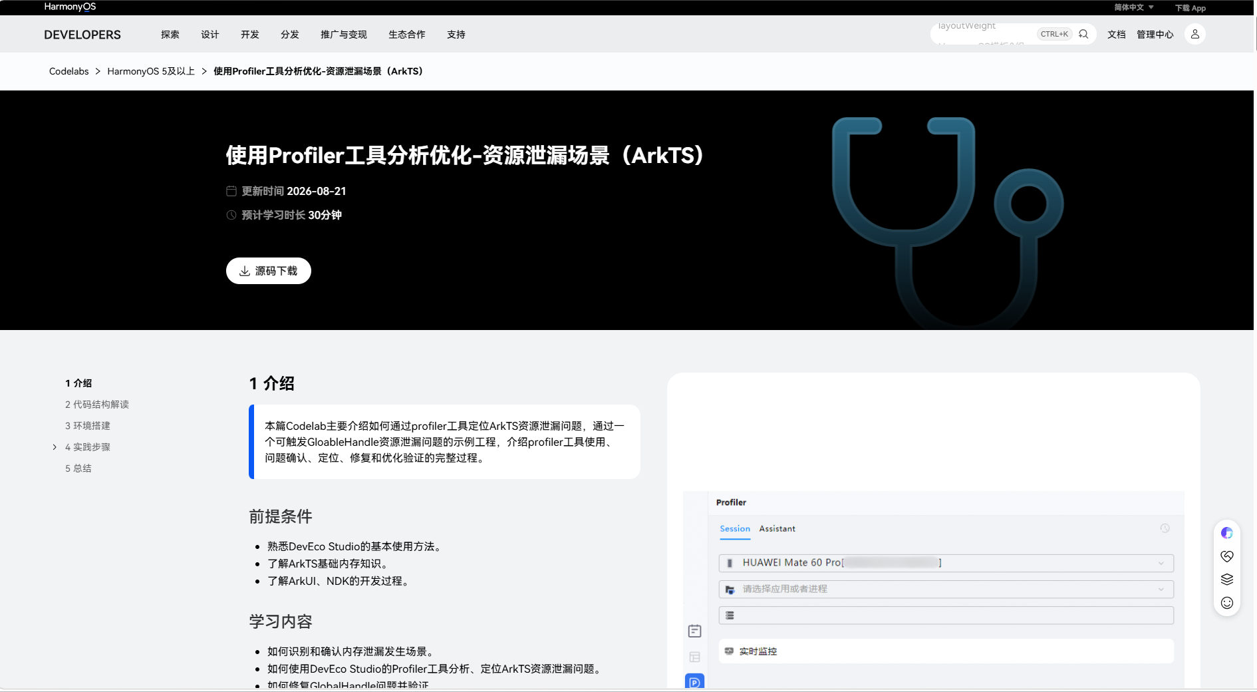
Task: Select 1 介绍 in the outline
Action: 78,383
